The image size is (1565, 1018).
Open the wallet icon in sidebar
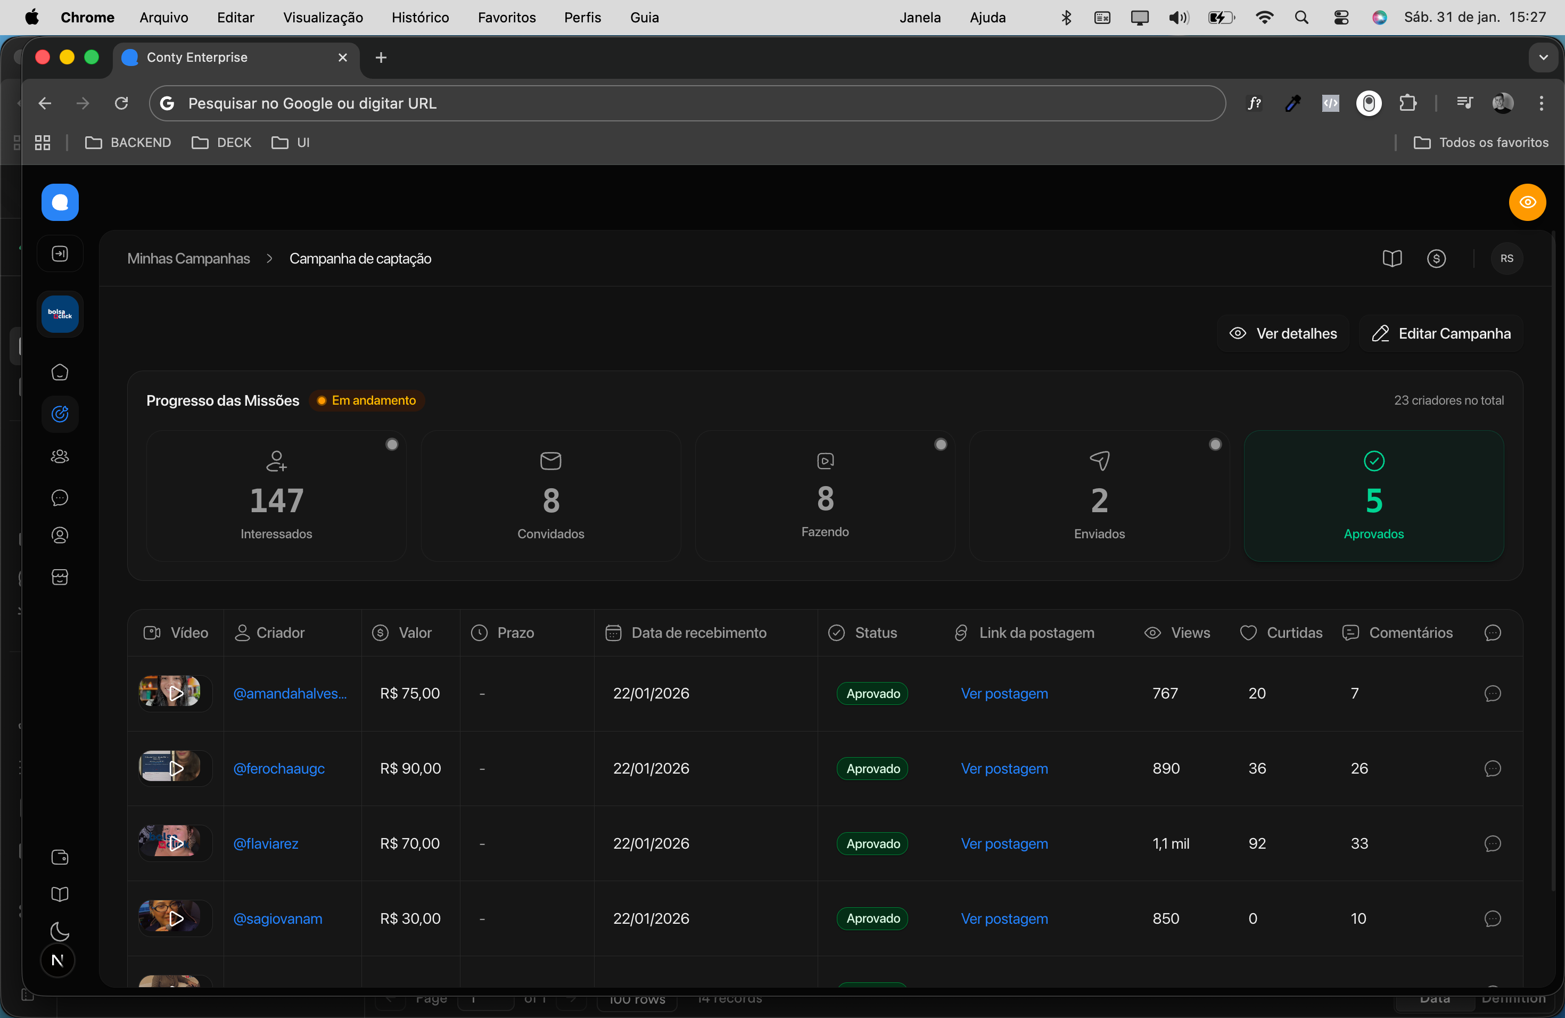tap(60, 857)
